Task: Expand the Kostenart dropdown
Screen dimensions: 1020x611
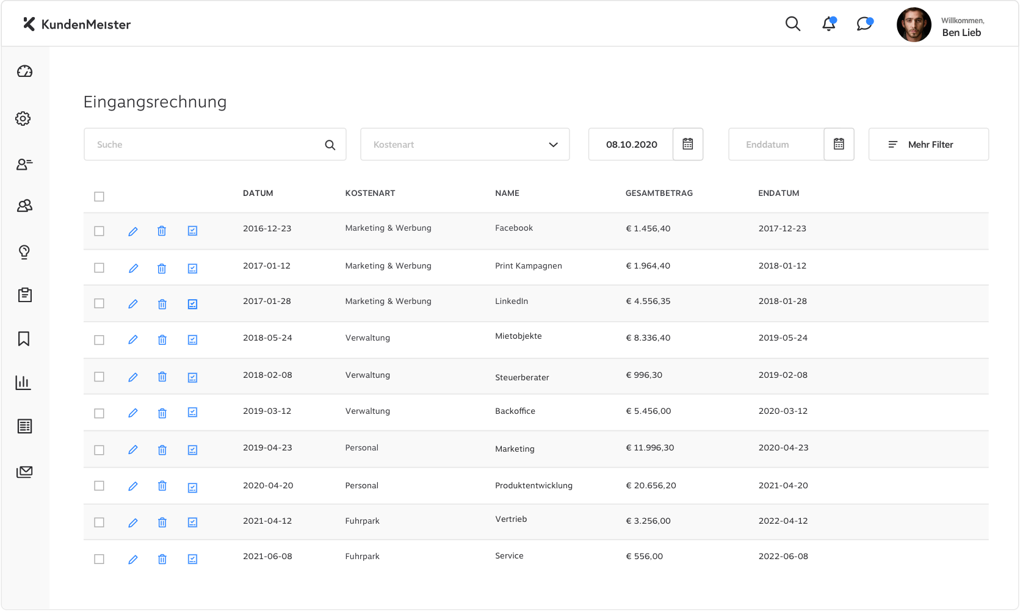Action: 465,145
